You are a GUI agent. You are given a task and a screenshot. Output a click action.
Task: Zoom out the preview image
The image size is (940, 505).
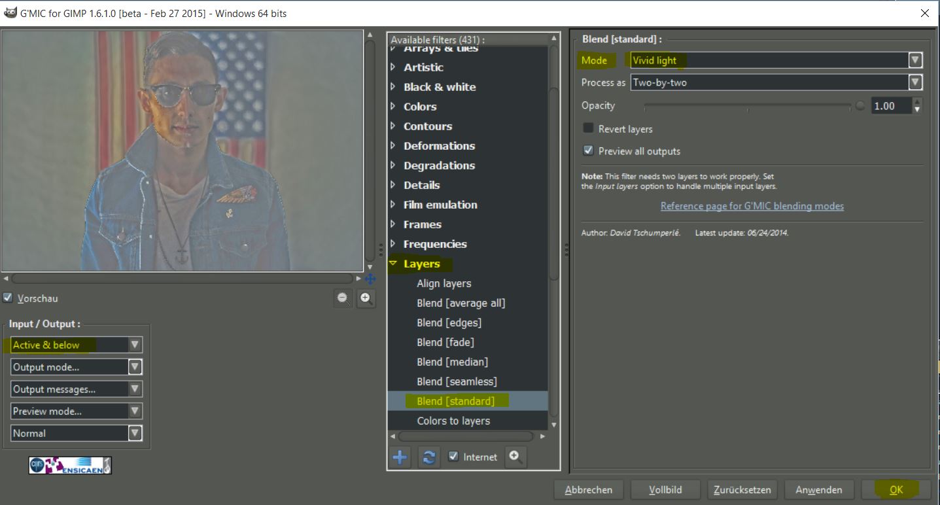pos(342,298)
